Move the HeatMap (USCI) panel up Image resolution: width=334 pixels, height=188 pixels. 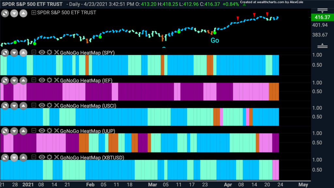point(23,106)
